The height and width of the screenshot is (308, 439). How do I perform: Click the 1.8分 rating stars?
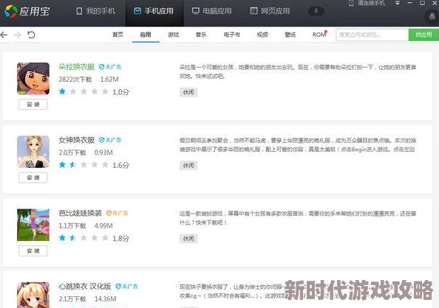pyautogui.click(x=84, y=238)
